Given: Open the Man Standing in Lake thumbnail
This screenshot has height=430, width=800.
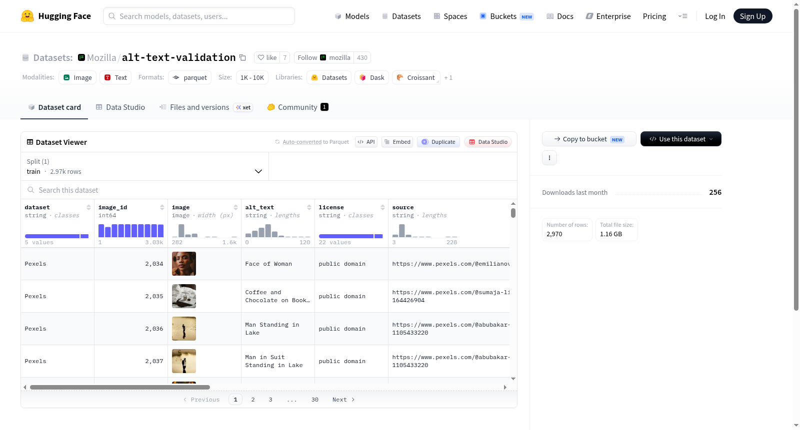Looking at the screenshot, I should tap(184, 329).
